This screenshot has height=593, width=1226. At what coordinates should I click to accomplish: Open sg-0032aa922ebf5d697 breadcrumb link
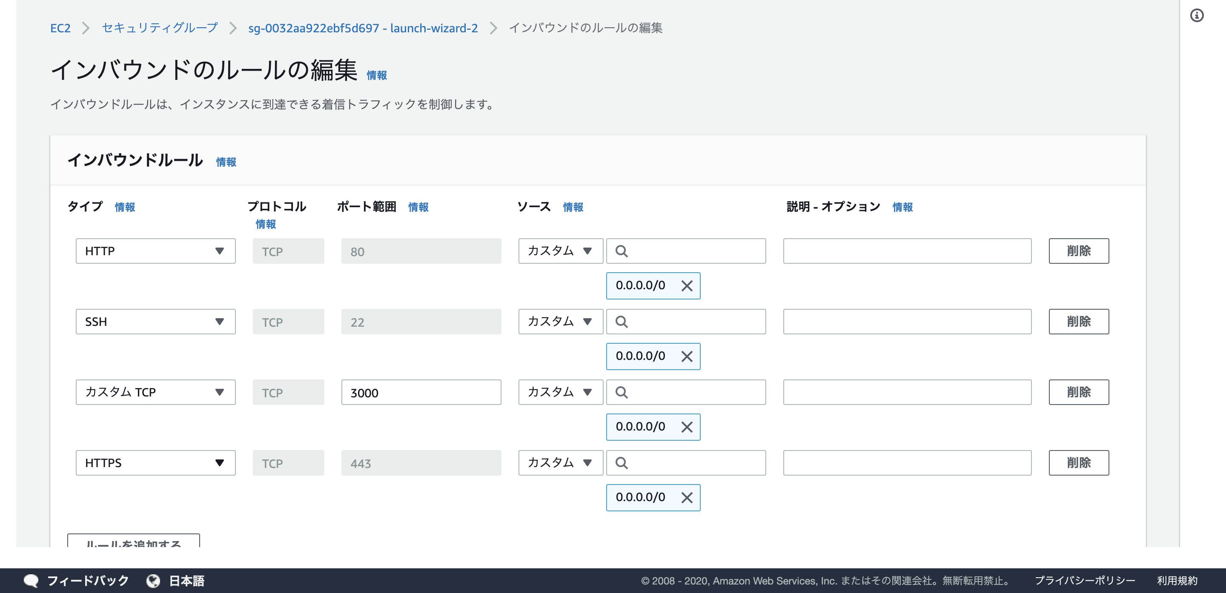[363, 28]
